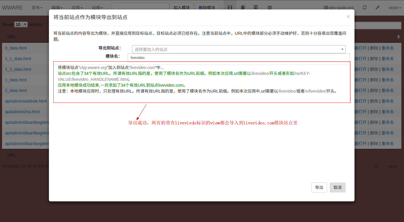The image size is (404, 222).
Task: Click 删除 in the 1_1_data.html row
Action: point(374,59)
